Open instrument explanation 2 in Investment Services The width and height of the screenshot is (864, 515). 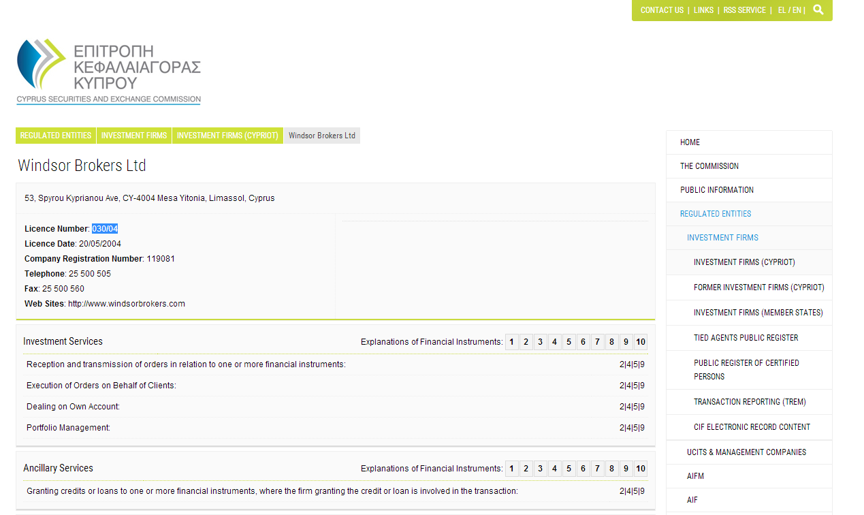(x=526, y=342)
